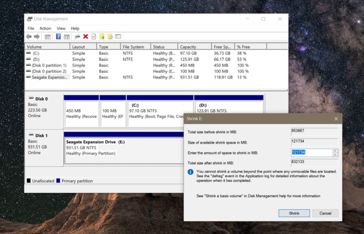Toggle the Show/Hide Action Pane icon
The image size is (364, 234).
point(67,37)
